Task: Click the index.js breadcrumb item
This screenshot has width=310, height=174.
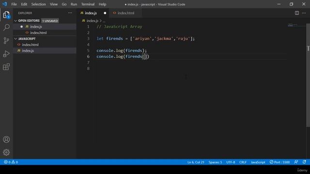Action: coord(93,21)
